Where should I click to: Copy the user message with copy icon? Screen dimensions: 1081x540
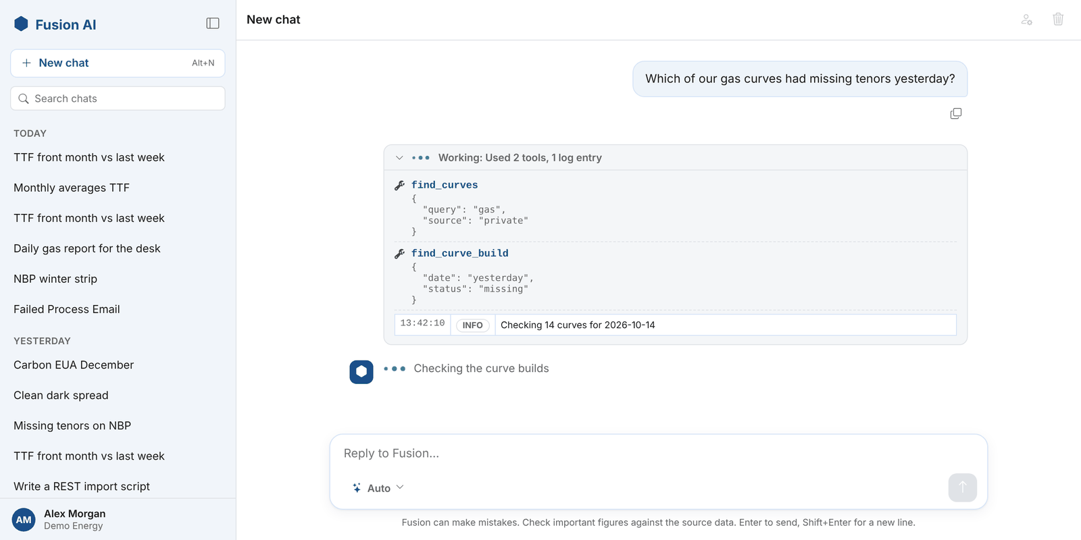[x=955, y=113]
